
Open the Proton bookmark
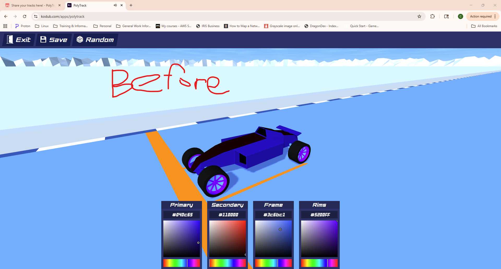point(23,26)
